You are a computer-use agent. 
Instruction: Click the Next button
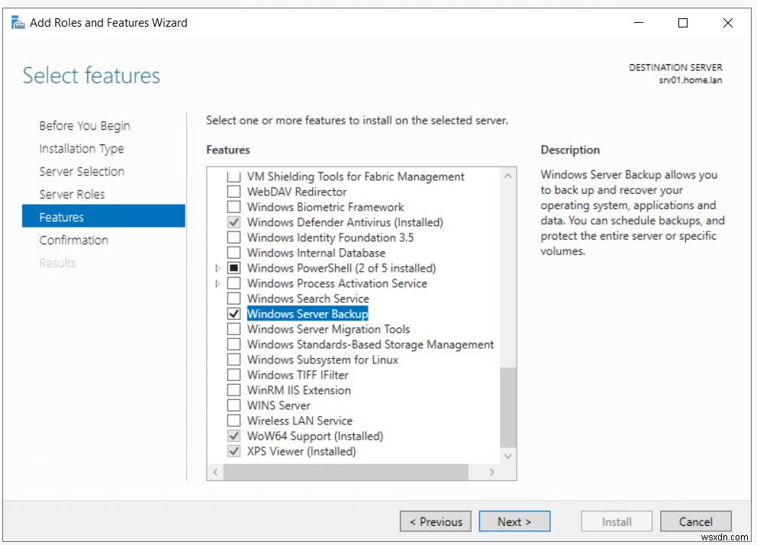pyautogui.click(x=514, y=521)
